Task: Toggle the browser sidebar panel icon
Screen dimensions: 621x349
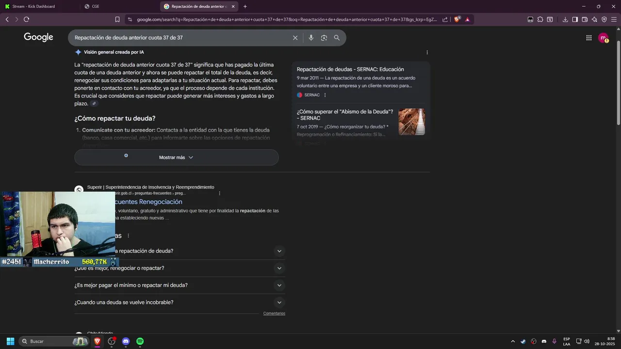Action: click(575, 19)
